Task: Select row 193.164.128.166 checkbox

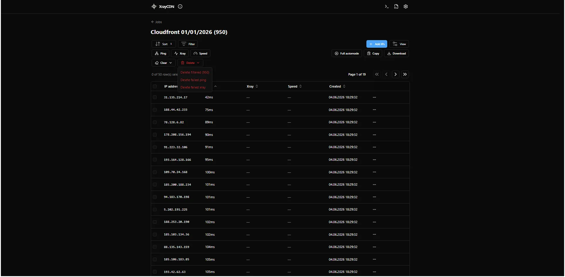Action: 155,160
